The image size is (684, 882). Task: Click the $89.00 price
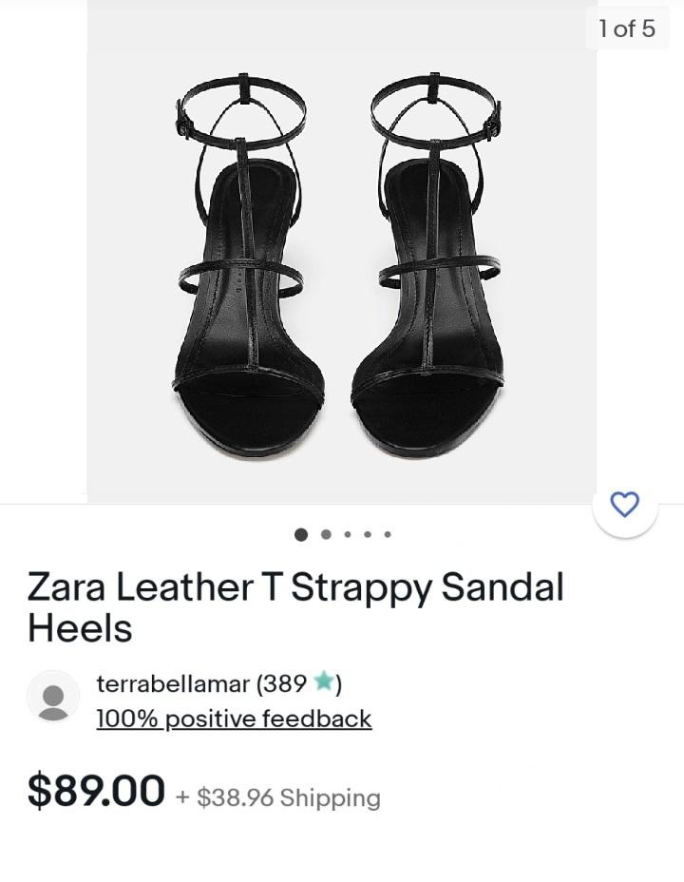point(96,791)
